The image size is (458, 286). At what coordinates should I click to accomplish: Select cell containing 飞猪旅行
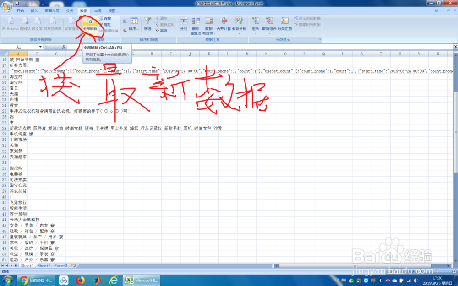click(x=18, y=203)
